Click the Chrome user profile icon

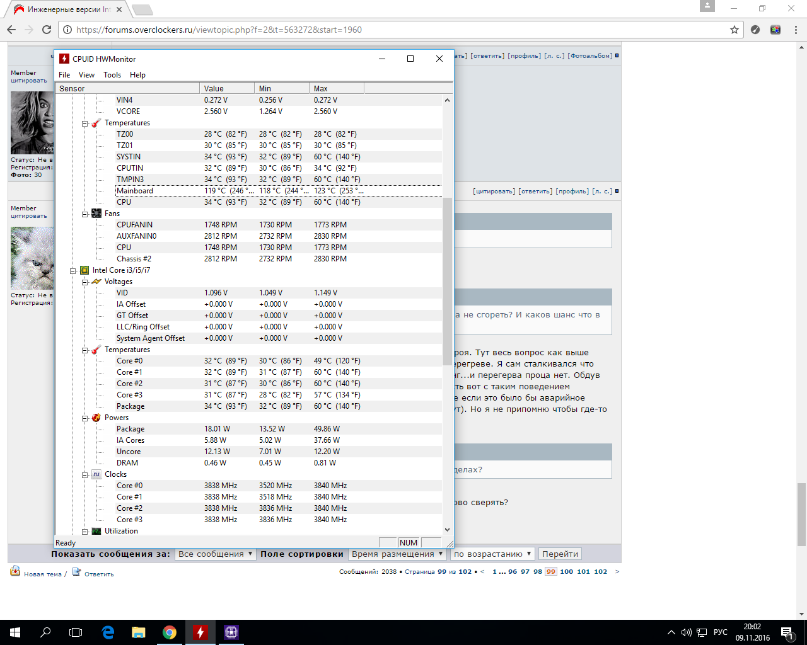[707, 6]
